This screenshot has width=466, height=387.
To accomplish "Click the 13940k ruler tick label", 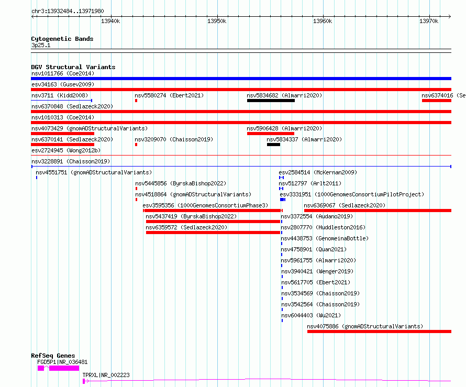I will (110, 21).
